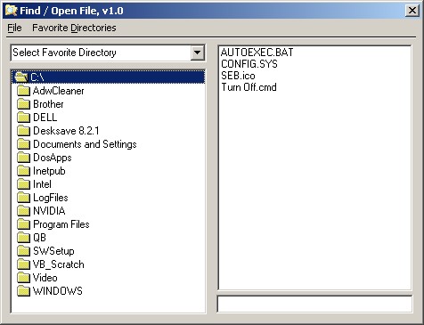Click the AdwCleaner folder icon
Viewport: 424px width, 325px height.
tap(23, 91)
